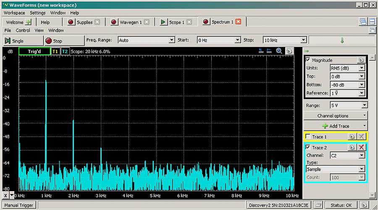This screenshot has width=378, height=210.
Task: Click the green down arrow in the toolbar
Action: (x=342, y=40)
